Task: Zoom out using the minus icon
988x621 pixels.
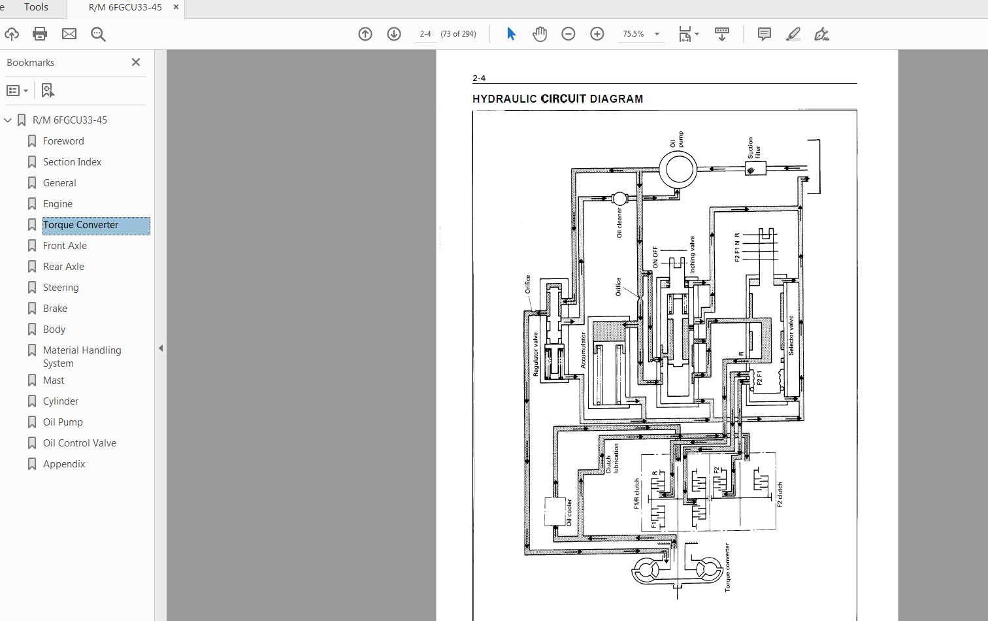Action: coord(568,33)
